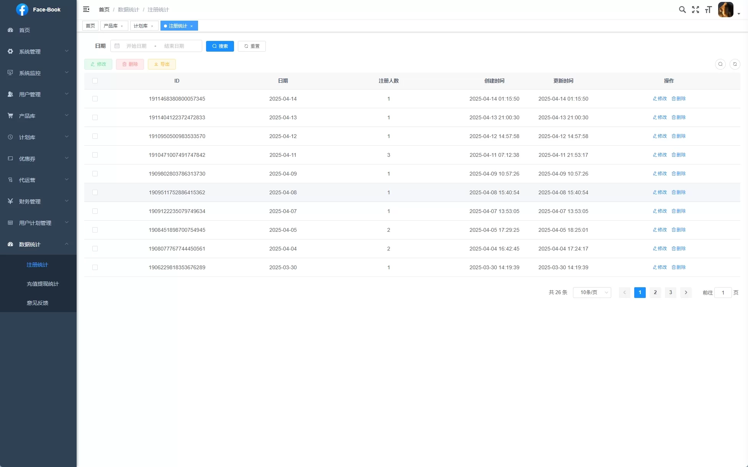Check the row dated 2025-04-14

[95, 99]
